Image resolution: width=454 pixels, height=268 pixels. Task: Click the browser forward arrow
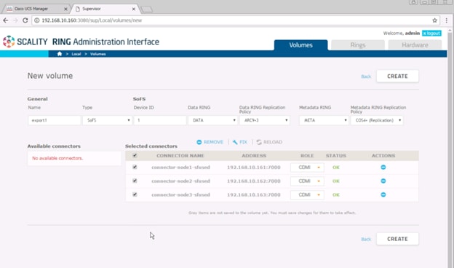coord(15,20)
